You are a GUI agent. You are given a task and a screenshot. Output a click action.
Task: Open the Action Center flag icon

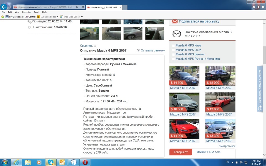(x=241, y=162)
